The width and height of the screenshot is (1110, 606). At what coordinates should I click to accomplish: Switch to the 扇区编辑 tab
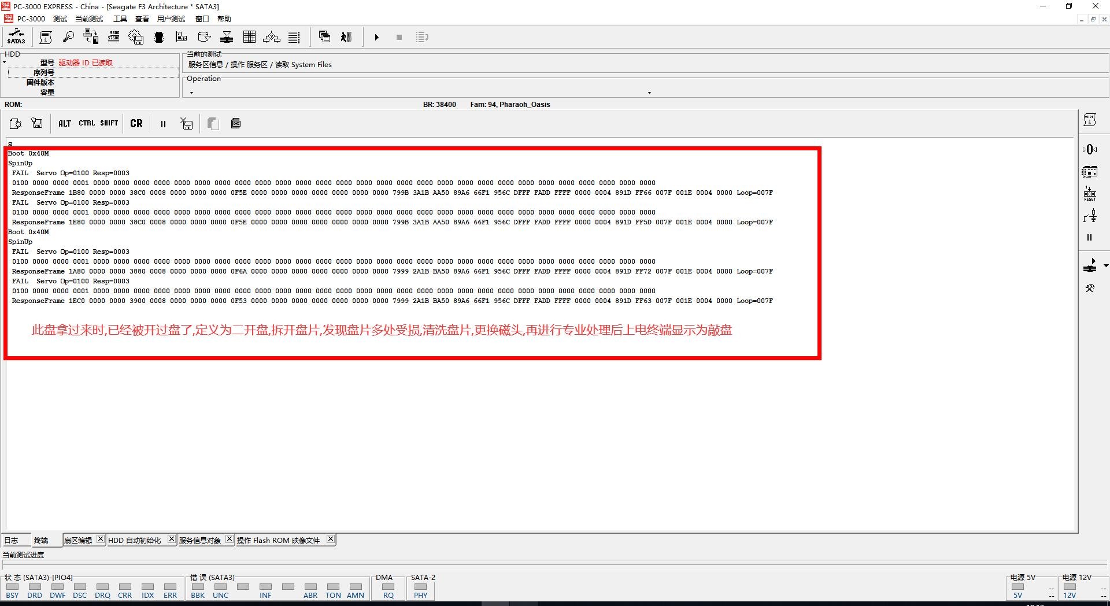pyautogui.click(x=78, y=540)
